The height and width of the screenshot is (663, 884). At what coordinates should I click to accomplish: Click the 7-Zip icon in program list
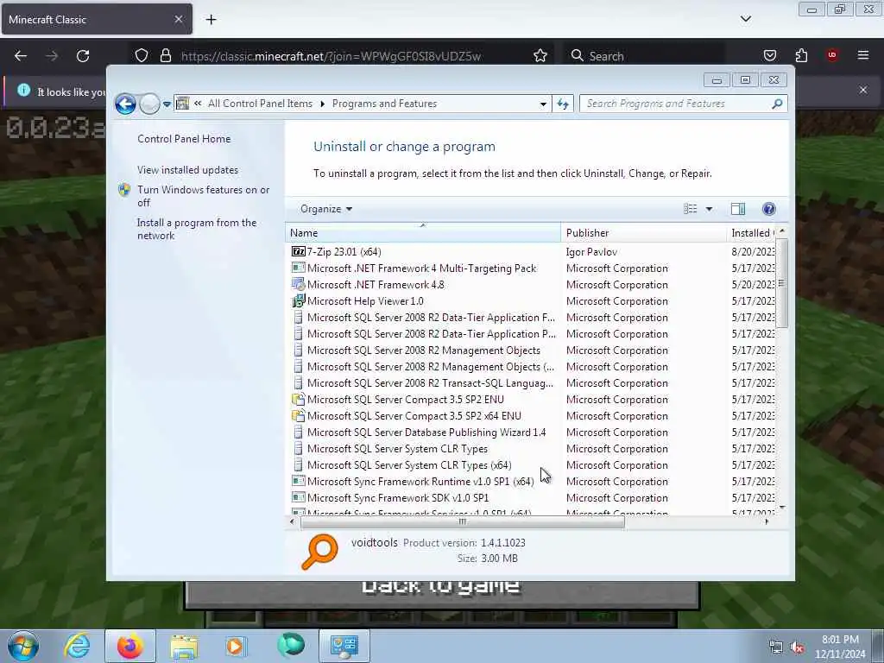pos(298,251)
